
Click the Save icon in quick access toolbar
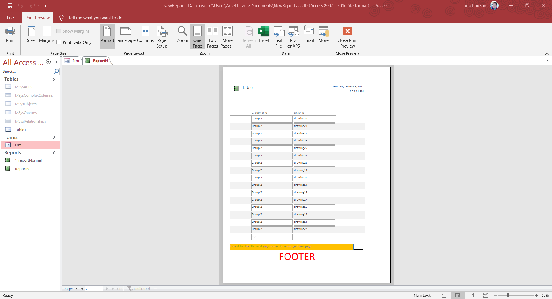coord(10,6)
